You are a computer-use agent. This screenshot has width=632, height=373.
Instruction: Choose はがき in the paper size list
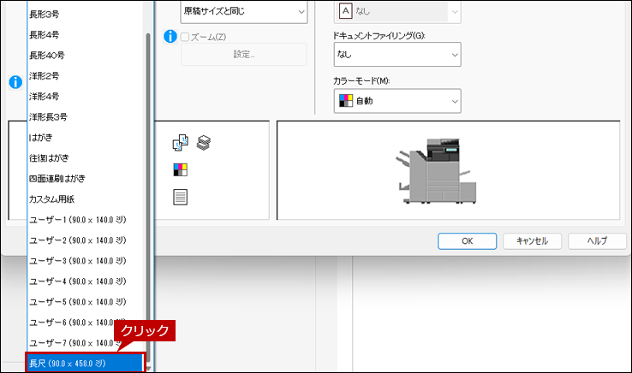tap(40, 138)
